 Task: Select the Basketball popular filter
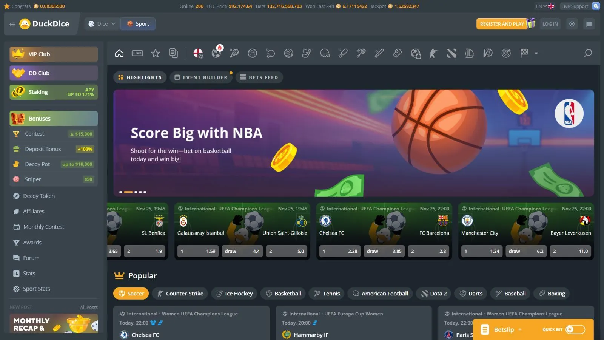coord(283,294)
